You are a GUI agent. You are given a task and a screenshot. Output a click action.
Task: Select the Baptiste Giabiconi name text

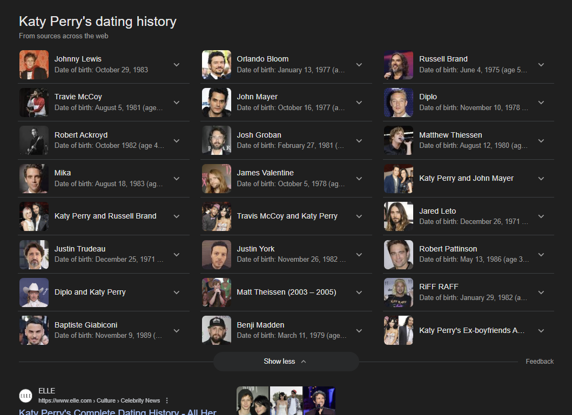pyautogui.click(x=86, y=325)
